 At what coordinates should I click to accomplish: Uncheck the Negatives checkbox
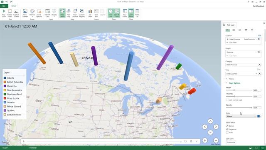(227, 129)
